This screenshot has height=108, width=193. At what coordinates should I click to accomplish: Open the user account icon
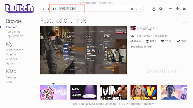click(154, 9)
